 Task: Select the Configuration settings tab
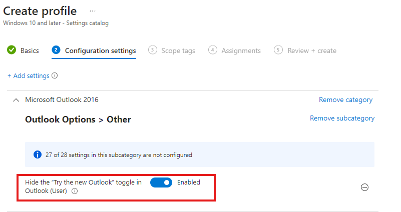[x=100, y=50]
